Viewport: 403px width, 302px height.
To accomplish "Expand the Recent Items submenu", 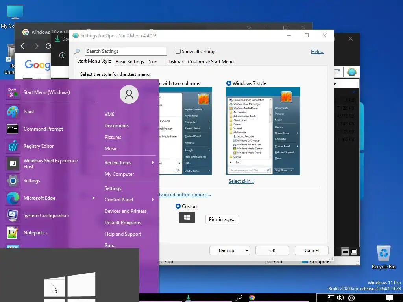I will [x=153, y=162].
